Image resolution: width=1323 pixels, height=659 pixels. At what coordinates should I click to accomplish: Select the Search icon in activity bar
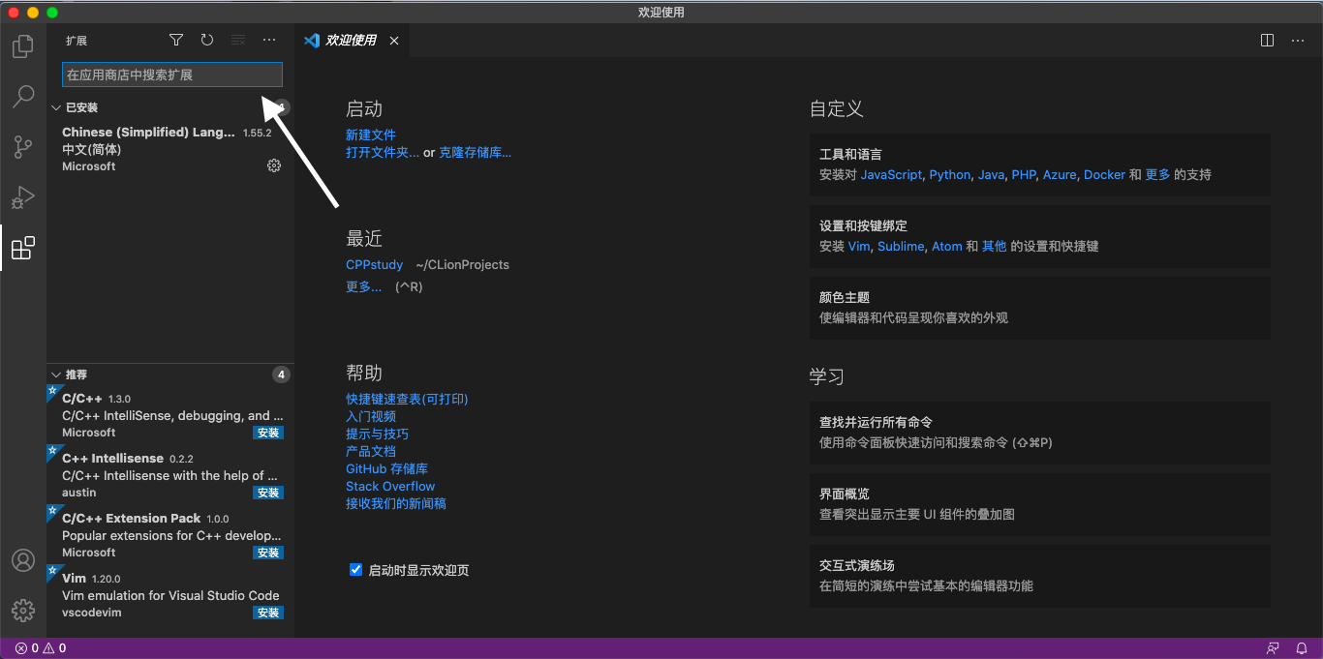coord(22,96)
